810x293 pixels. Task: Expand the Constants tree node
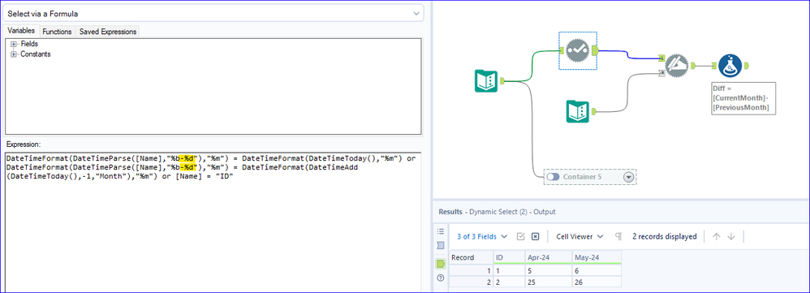14,54
